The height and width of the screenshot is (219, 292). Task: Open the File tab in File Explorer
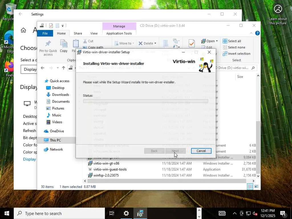pos(45,33)
